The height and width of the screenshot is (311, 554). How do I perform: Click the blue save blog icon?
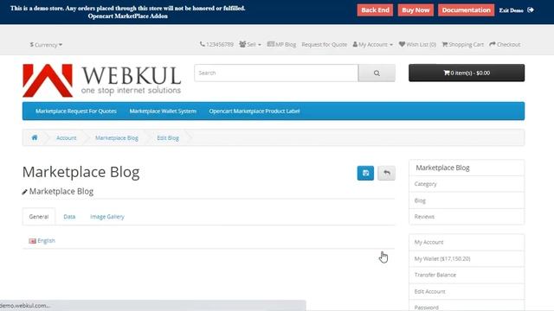(365, 173)
